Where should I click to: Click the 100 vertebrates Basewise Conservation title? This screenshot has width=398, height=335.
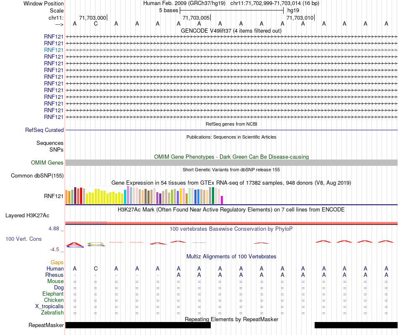(x=231, y=229)
